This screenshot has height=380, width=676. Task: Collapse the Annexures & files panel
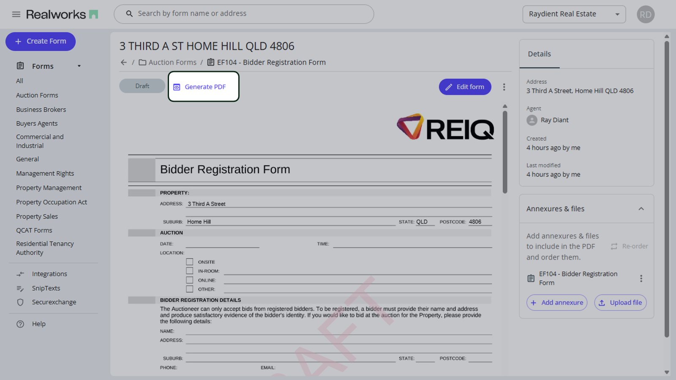pos(641,209)
